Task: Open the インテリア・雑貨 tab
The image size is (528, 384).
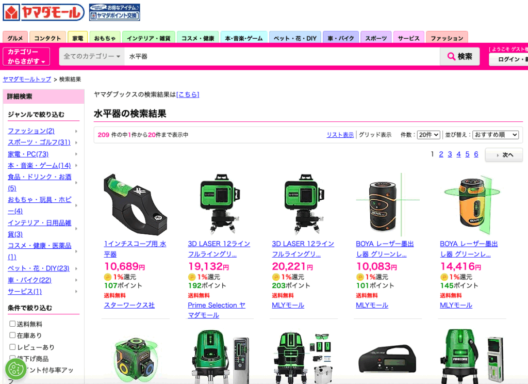Action: (148, 38)
